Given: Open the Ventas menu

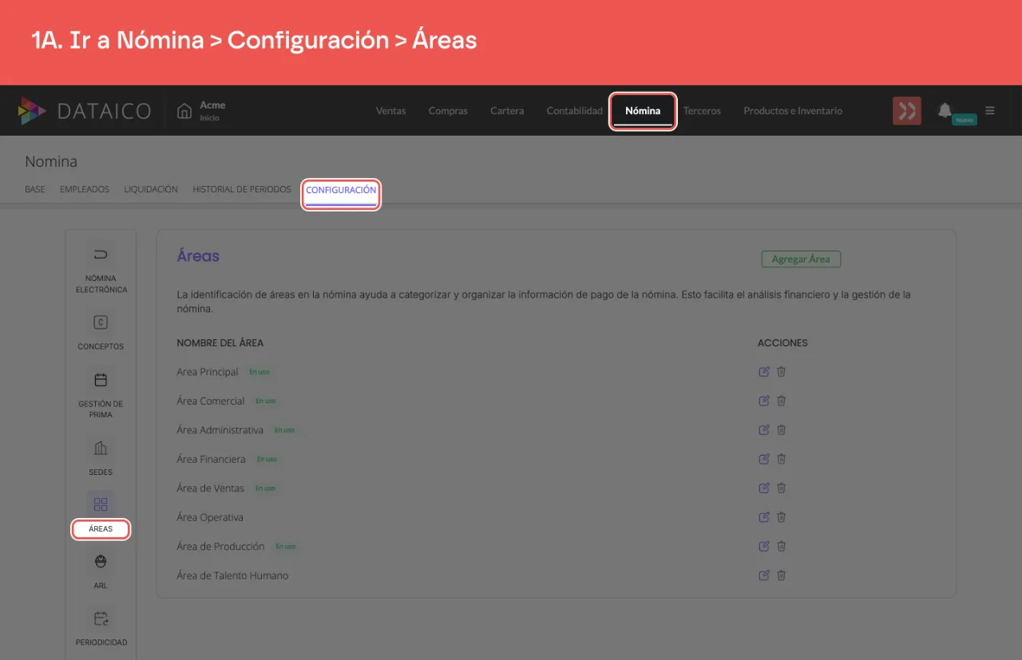Looking at the screenshot, I should (391, 111).
